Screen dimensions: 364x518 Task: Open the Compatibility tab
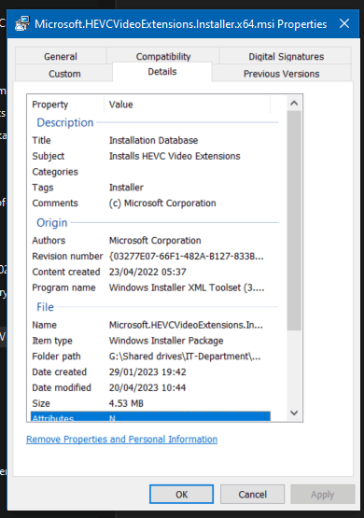(163, 55)
